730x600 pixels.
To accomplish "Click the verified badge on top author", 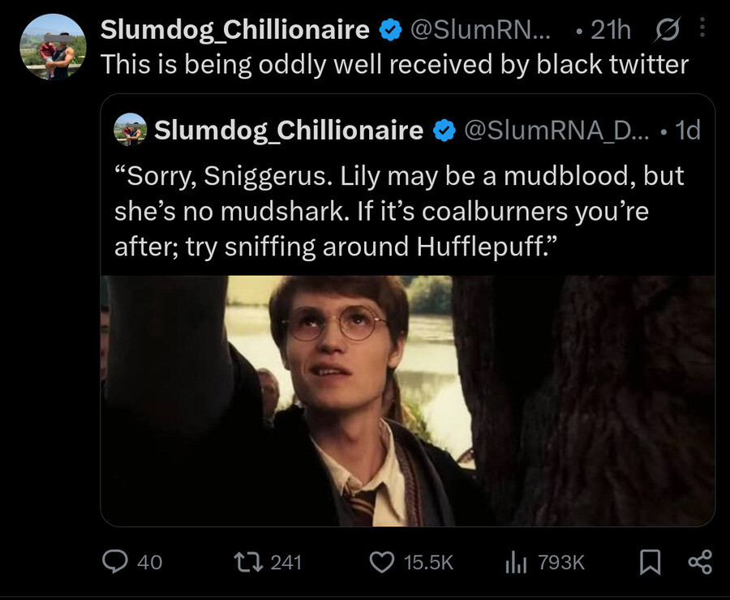I will 391,30.
